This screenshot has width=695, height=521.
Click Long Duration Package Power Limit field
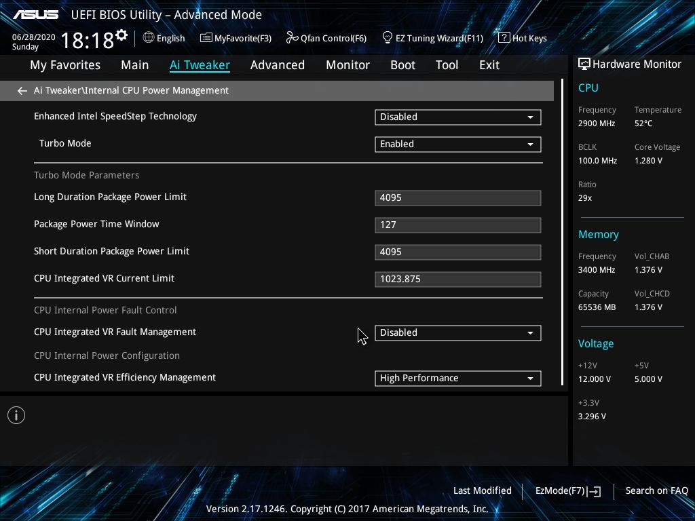pos(458,197)
